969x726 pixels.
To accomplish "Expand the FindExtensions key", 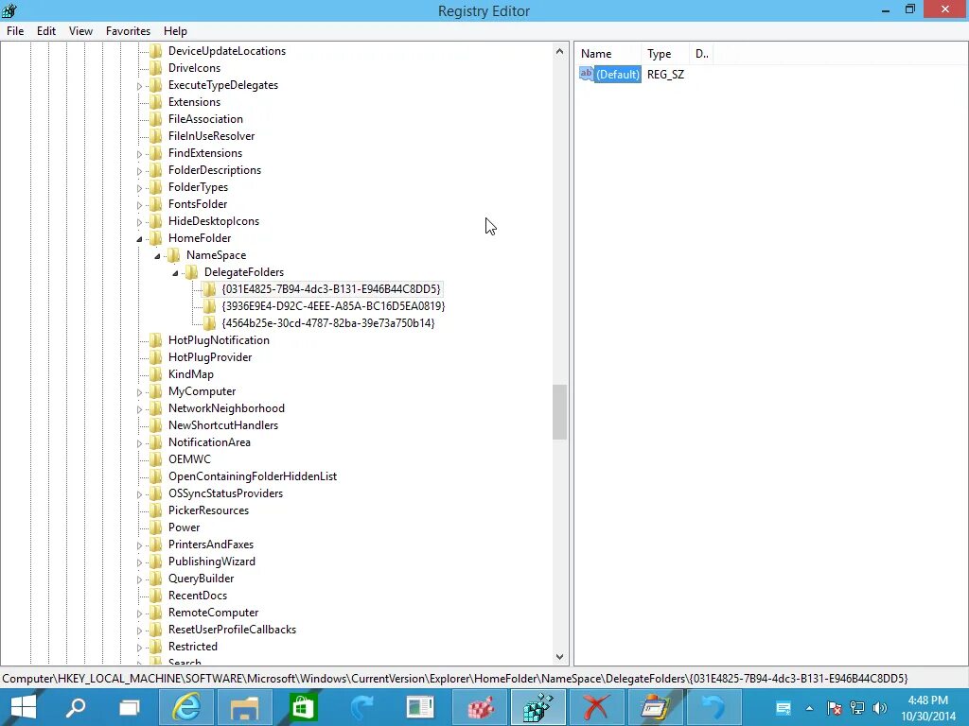I will pyautogui.click(x=139, y=154).
